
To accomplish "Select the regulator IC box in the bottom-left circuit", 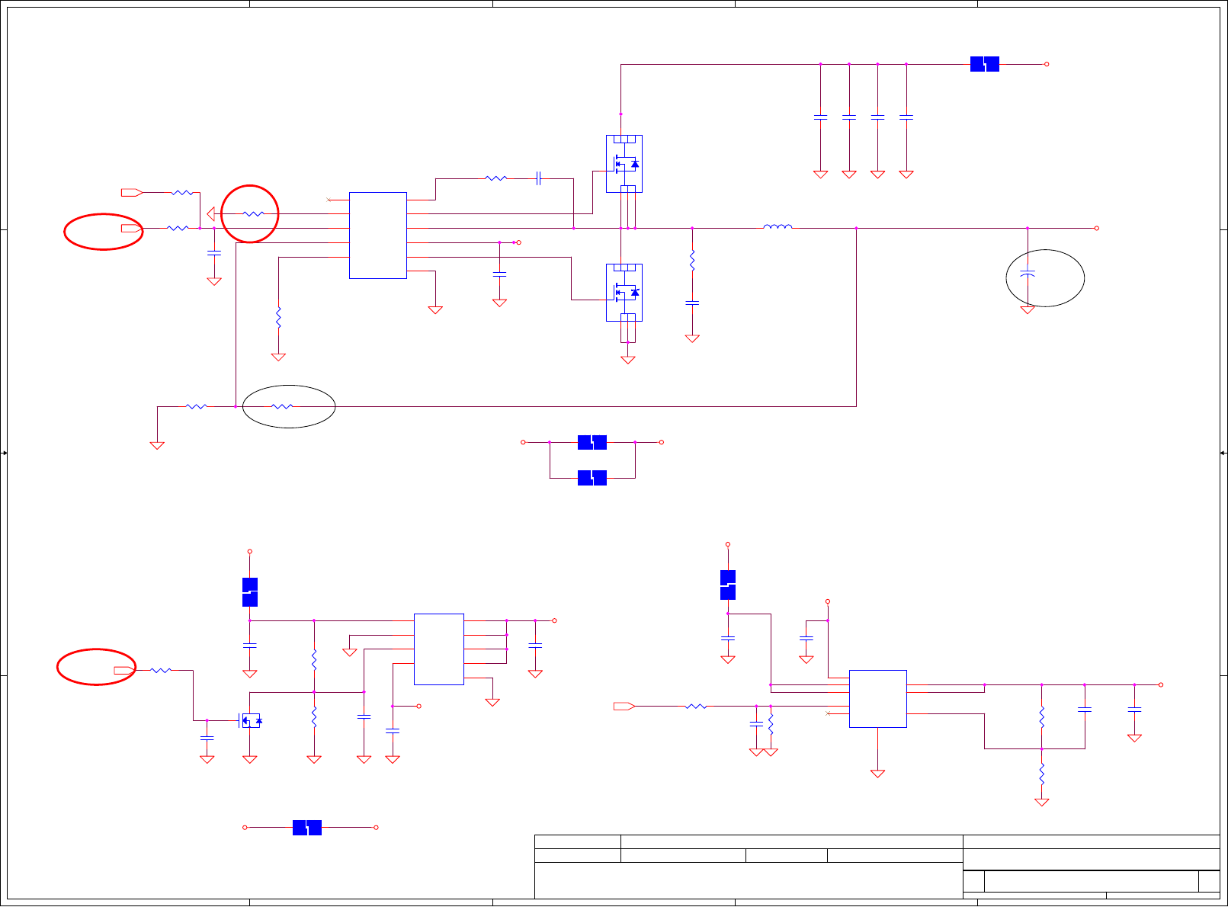I will 439,649.
